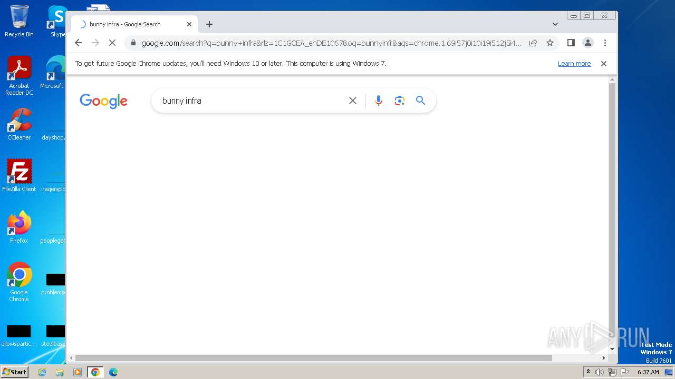This screenshot has width=675, height=379.
Task: Click the address bar URL field
Action: coord(331,43)
